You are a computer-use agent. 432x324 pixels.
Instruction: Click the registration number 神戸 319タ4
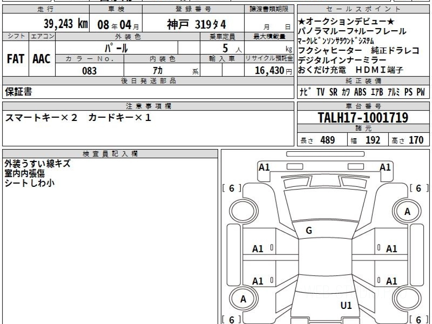(196, 24)
